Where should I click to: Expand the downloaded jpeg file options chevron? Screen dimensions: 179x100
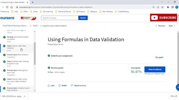click(x=25, y=96)
